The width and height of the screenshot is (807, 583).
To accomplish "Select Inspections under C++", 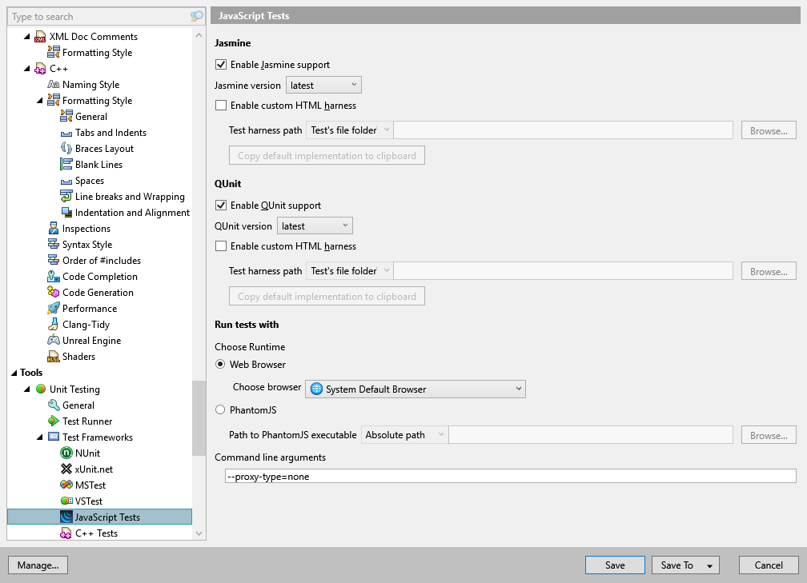I will (x=86, y=229).
